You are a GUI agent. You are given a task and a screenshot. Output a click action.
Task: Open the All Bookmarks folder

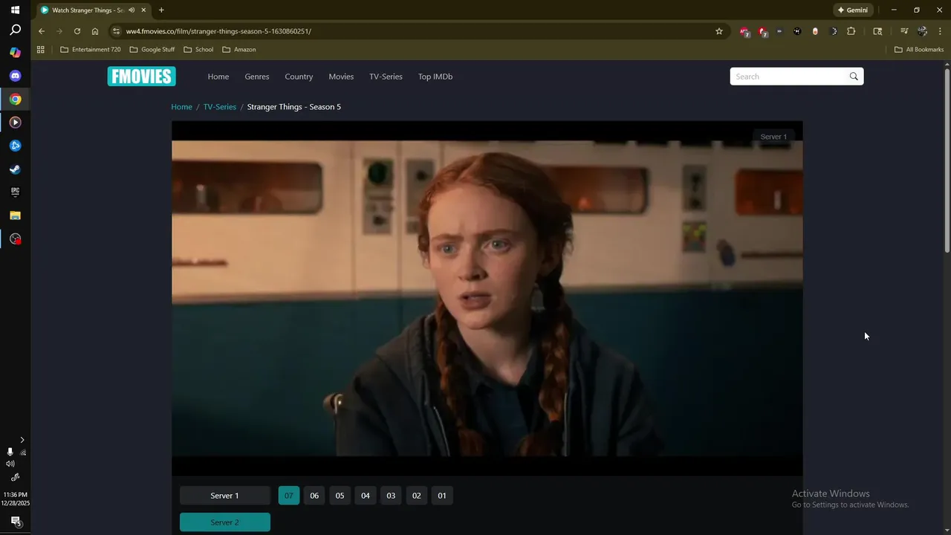tap(919, 50)
